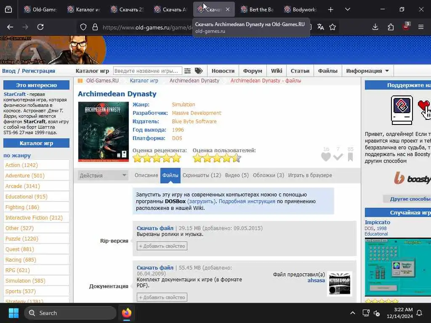Close the active Скачать tab
The width and height of the screenshot is (431, 323).
(228, 9)
